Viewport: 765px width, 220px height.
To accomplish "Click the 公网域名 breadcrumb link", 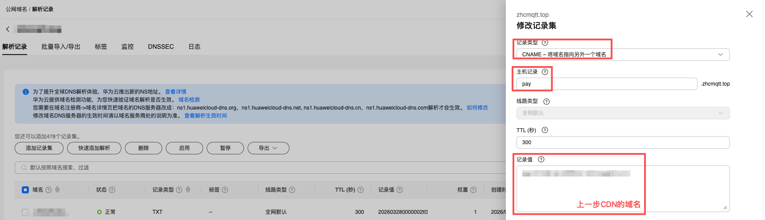I will pyautogui.click(x=16, y=9).
